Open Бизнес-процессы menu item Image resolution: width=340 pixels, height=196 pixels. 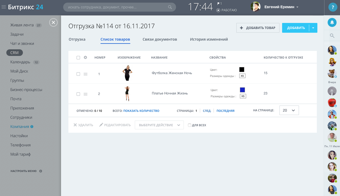tap(26, 90)
